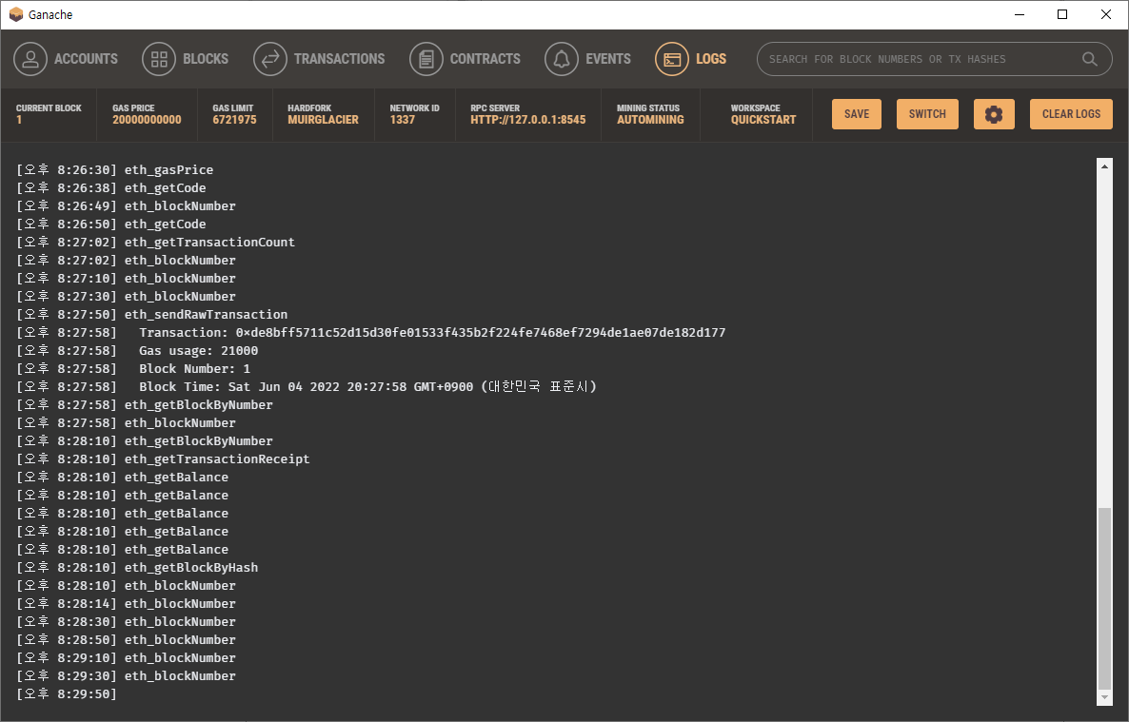1129x722 pixels.
Task: Maximize the Ganache window
Action: 1062,14
